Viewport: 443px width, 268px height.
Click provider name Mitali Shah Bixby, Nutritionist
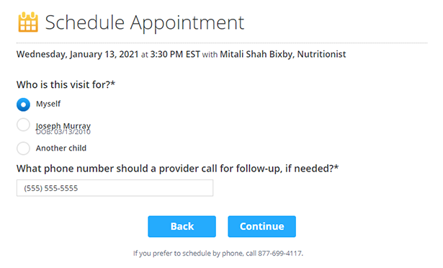283,54
